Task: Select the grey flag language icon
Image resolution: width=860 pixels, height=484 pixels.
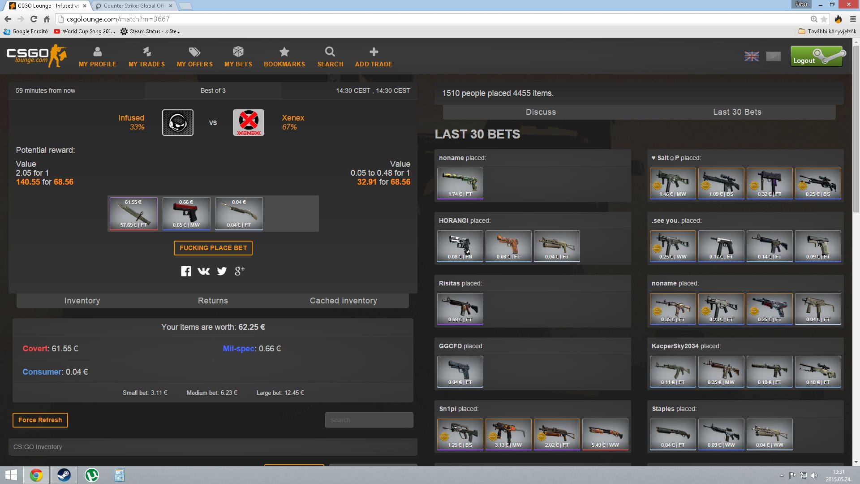Action: pyautogui.click(x=774, y=56)
